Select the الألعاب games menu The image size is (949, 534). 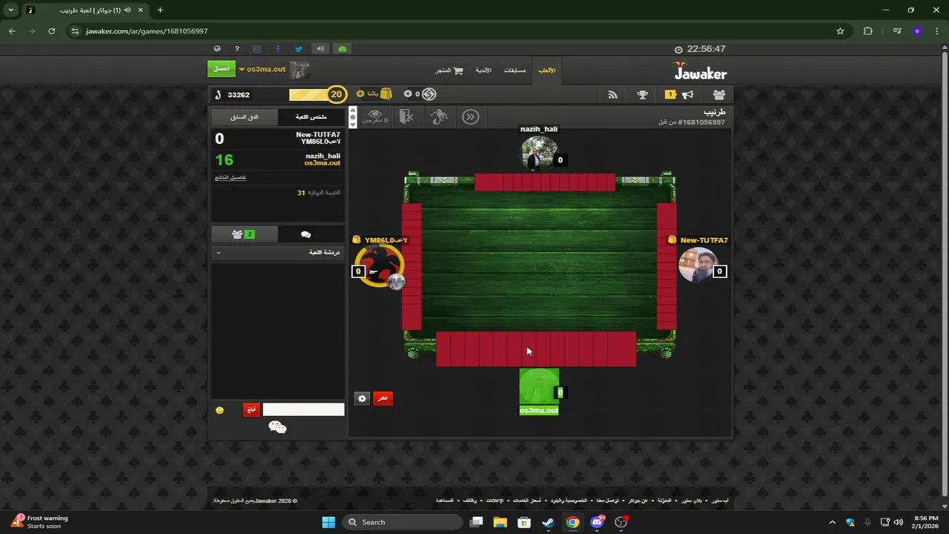(547, 70)
